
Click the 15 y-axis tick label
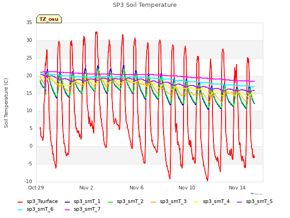(29, 93)
